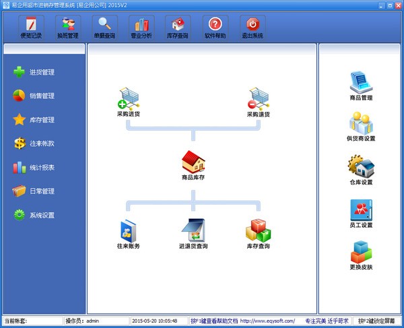Select 销售管理 in left sidebar
This screenshot has height=328, width=404.
pyautogui.click(x=34, y=96)
